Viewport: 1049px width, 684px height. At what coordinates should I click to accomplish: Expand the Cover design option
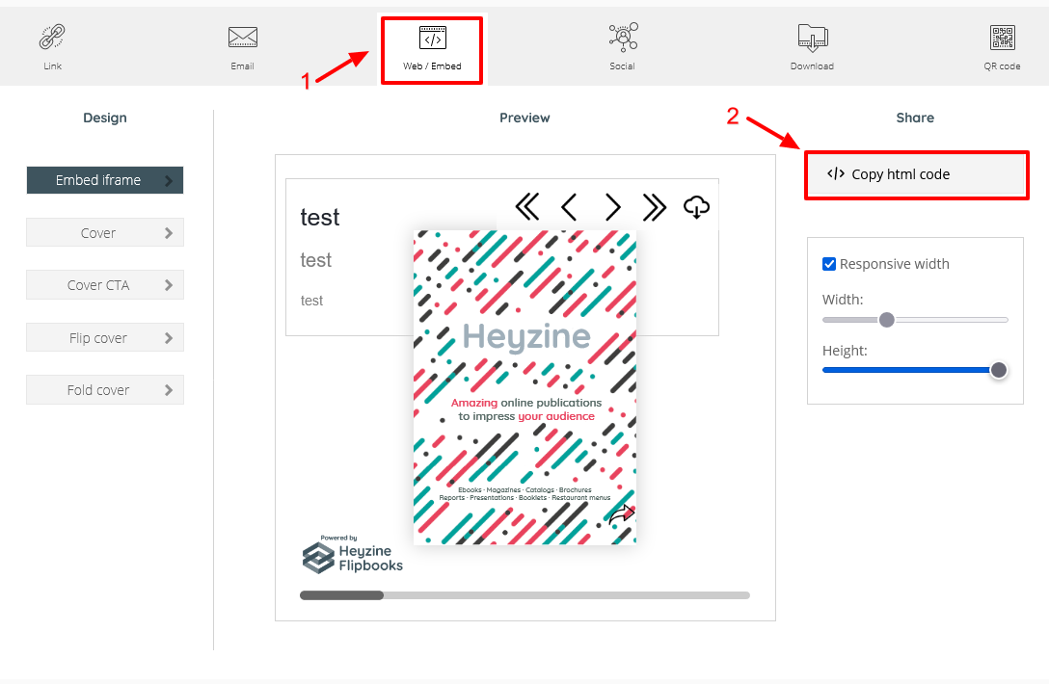coord(105,233)
